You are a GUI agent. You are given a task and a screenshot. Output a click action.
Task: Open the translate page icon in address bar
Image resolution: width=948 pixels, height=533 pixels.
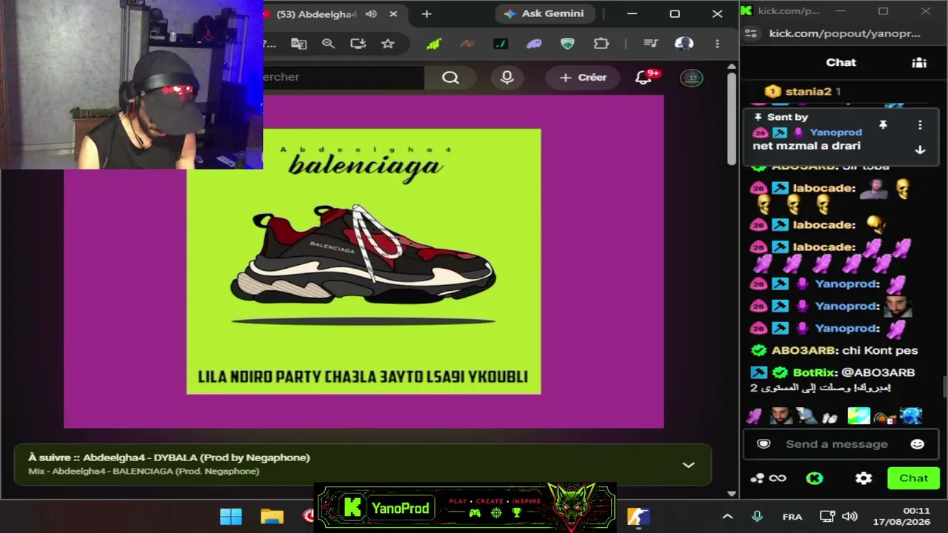click(298, 44)
